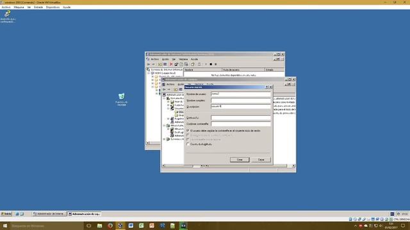Image resolution: width=410 pixels, height=230 pixels.
Task: Click the Properties icon in IIS toolbar
Action: [176, 64]
